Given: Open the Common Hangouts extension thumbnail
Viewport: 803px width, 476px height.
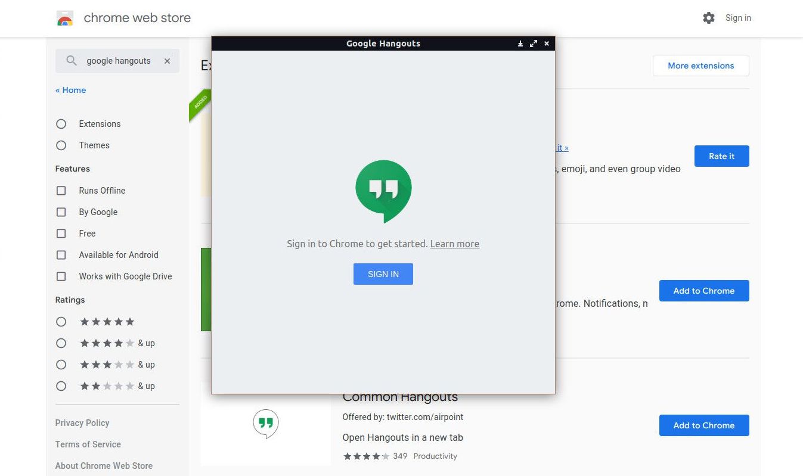Looking at the screenshot, I should tap(266, 424).
